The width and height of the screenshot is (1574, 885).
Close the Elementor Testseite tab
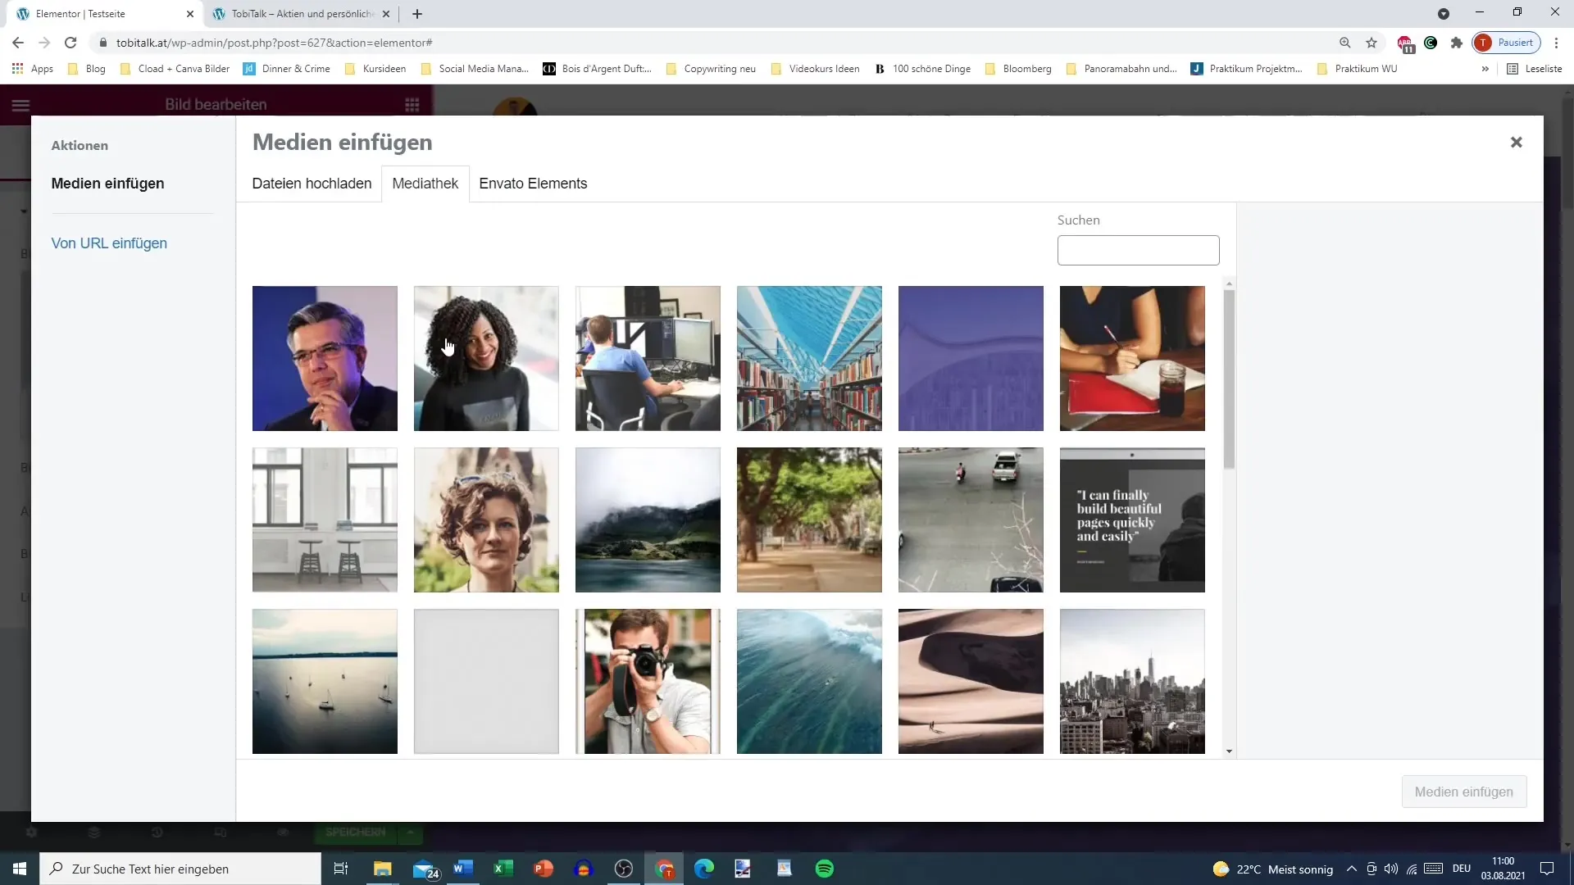click(x=190, y=14)
